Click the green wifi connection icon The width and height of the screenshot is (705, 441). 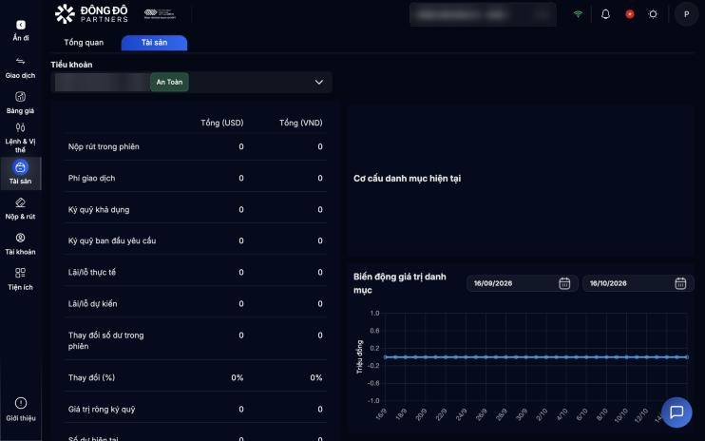coord(579,14)
